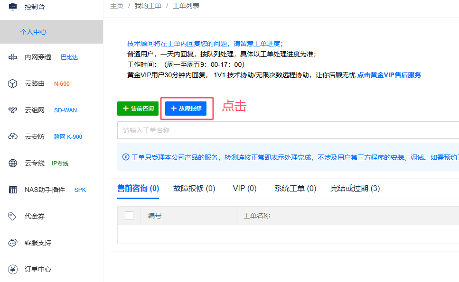459x282 pixels.
Task: Open the 点击黄金VIP售后服务 link
Action: coord(389,75)
